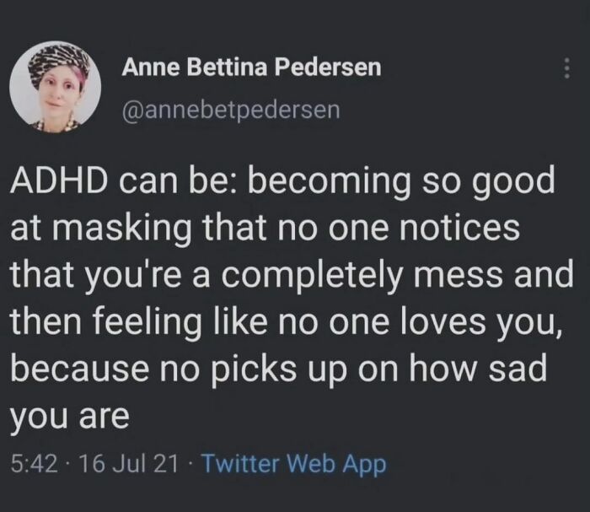Click the last tweet line 'you are'

tap(70, 417)
